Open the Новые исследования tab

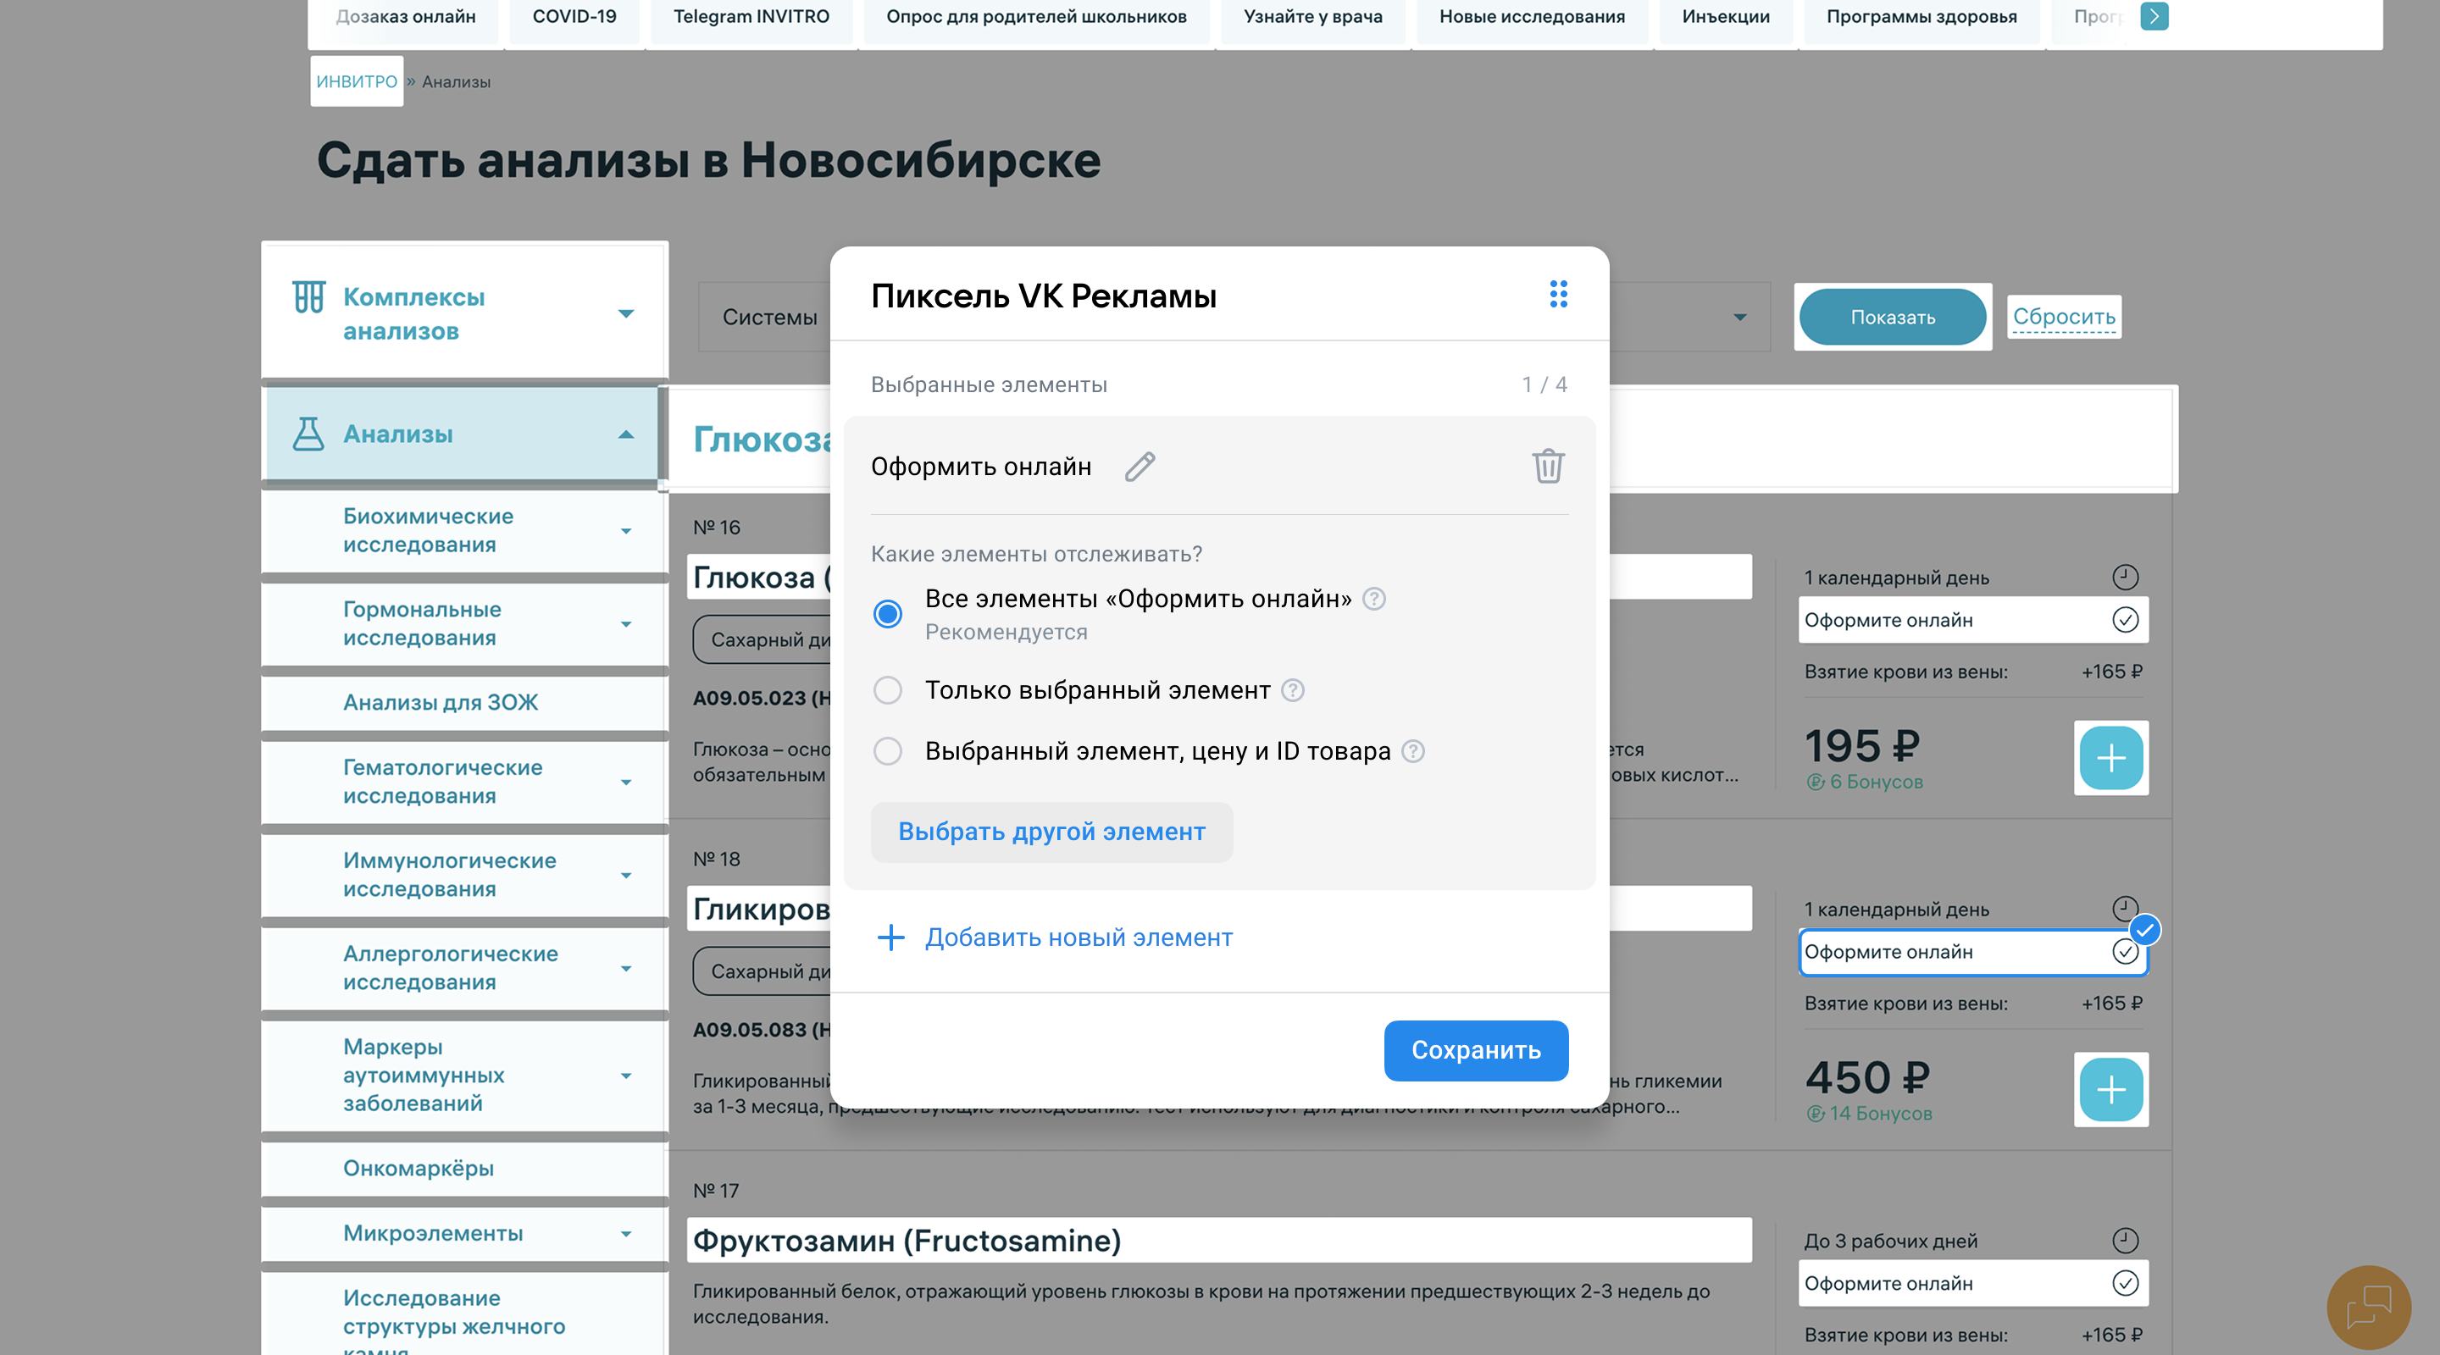[x=1532, y=17]
